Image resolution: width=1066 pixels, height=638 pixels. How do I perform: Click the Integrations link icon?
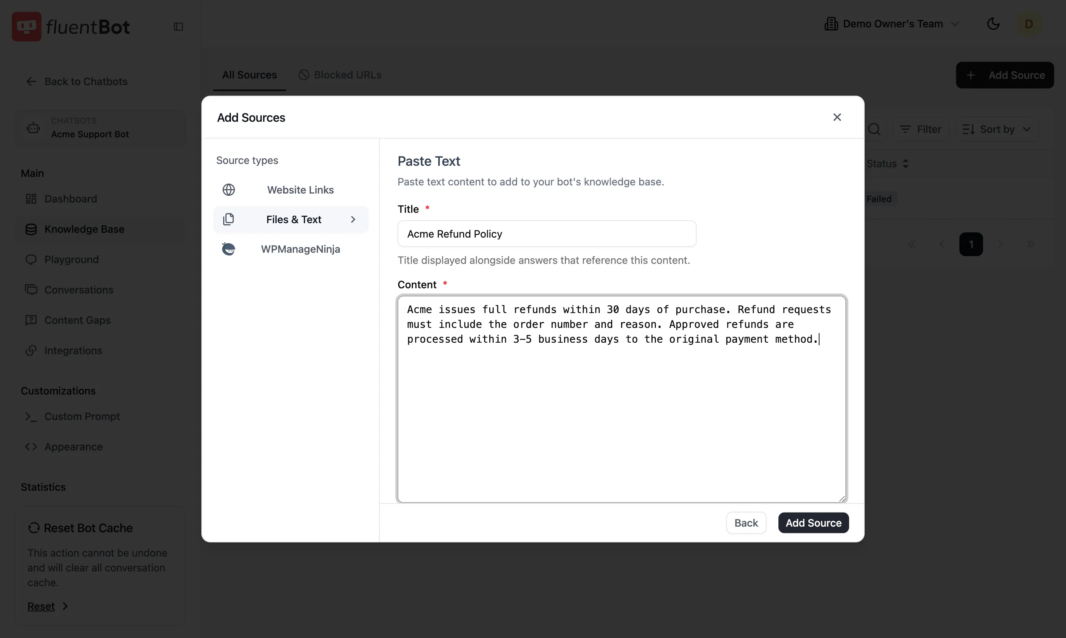pyautogui.click(x=31, y=350)
